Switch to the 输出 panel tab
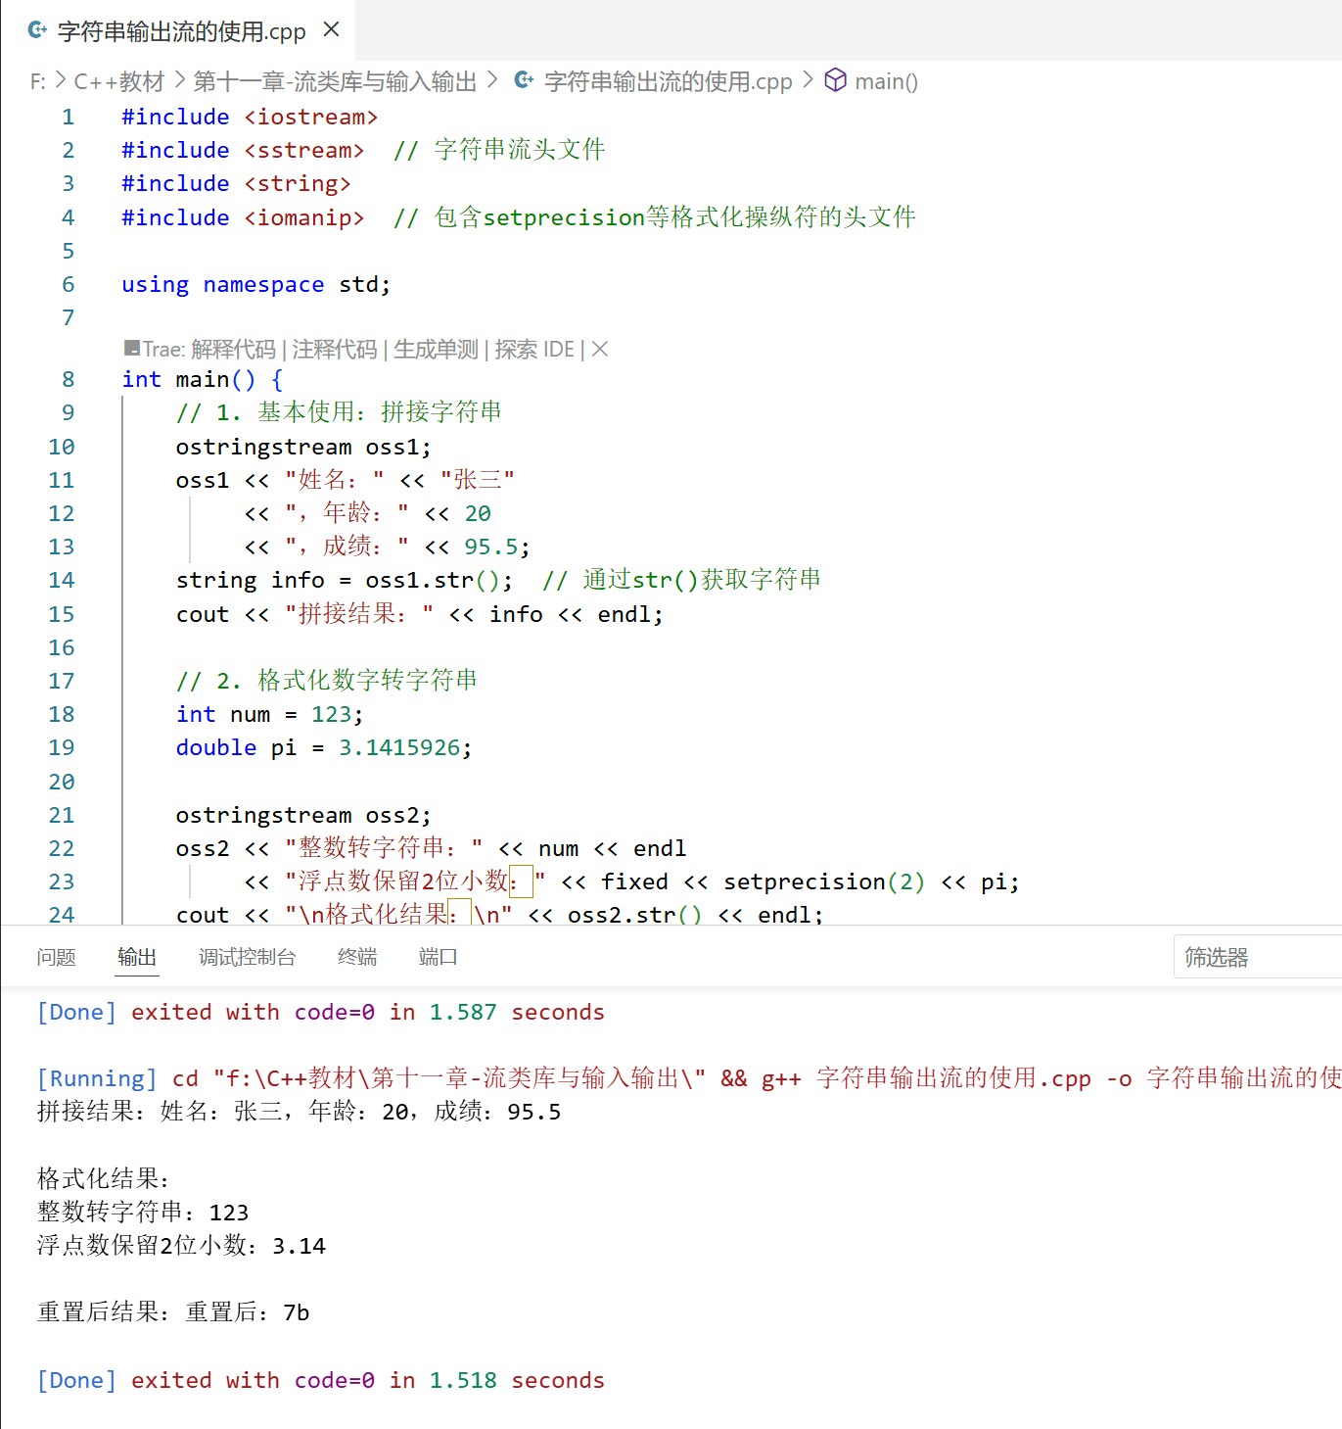The height and width of the screenshot is (1429, 1342). tap(137, 957)
